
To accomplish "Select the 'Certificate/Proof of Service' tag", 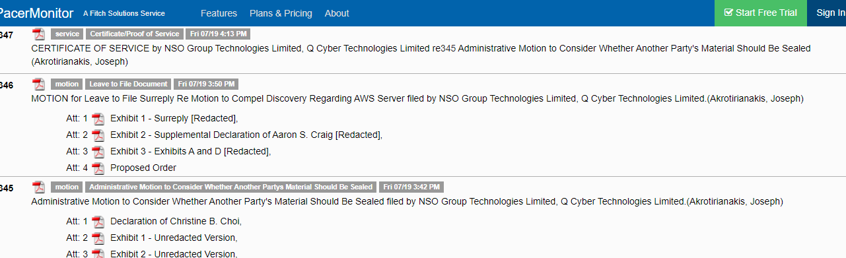I will click(x=135, y=34).
